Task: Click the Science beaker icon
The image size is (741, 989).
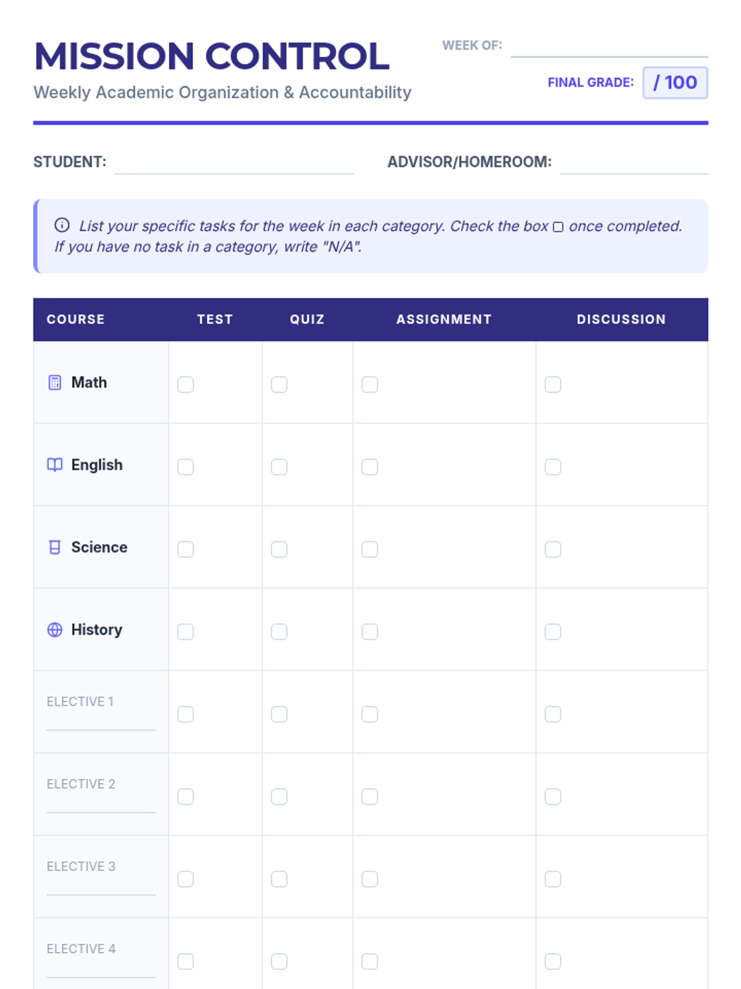Action: (x=55, y=547)
